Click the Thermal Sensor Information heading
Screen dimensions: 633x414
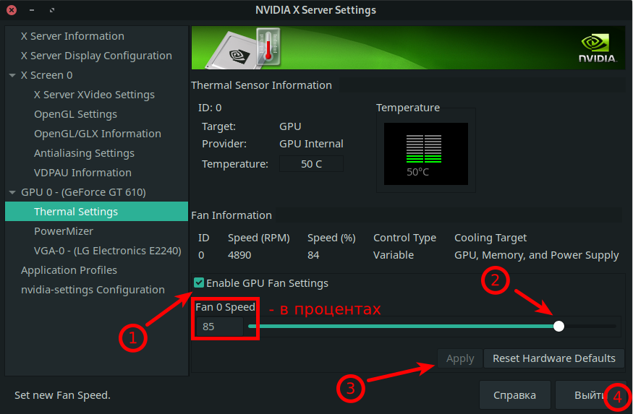[x=261, y=85]
